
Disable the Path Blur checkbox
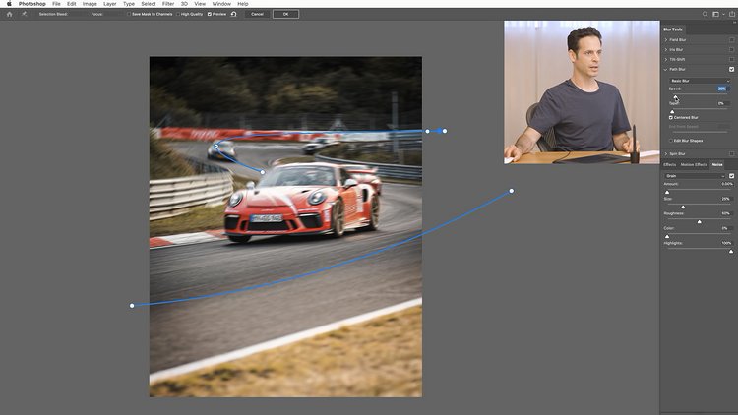click(731, 69)
